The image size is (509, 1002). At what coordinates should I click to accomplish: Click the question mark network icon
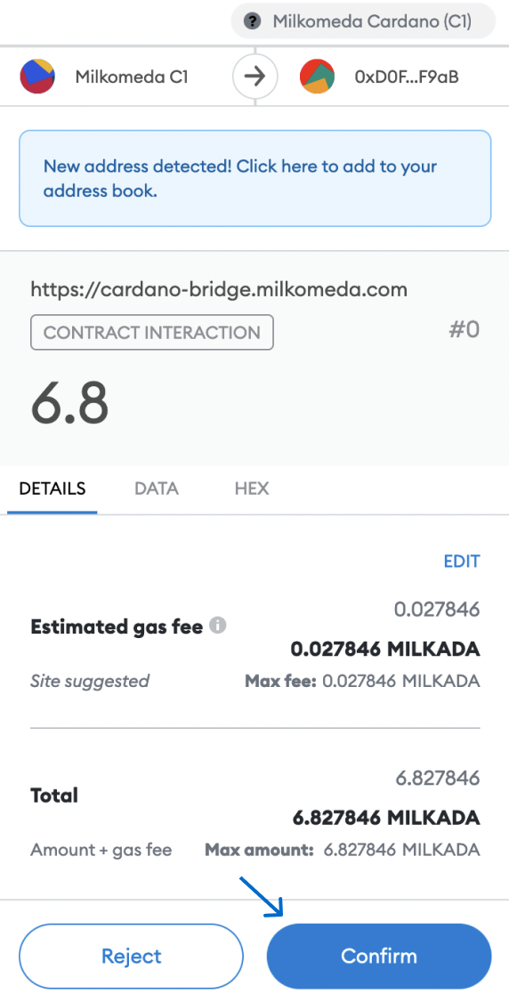click(x=253, y=21)
